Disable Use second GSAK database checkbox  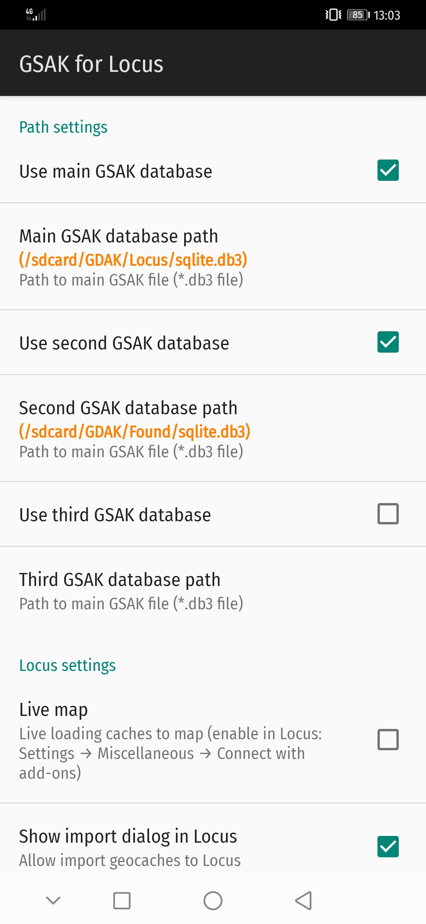[x=388, y=342]
